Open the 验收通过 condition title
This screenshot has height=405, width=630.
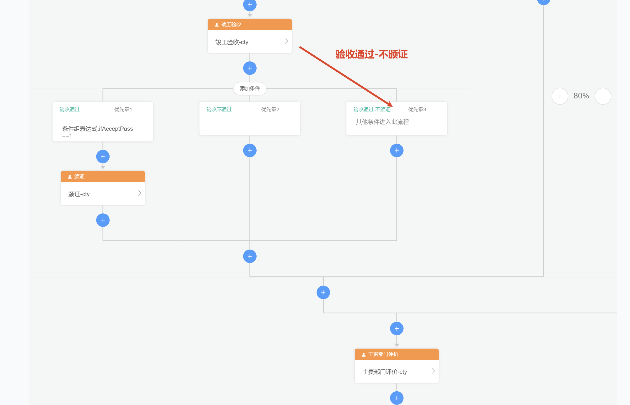70,109
